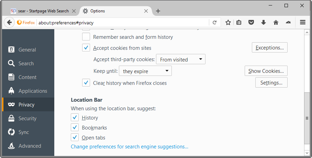Viewport: 312px width, 158px height.
Task: Click the General sidebar icon
Action: (11, 49)
